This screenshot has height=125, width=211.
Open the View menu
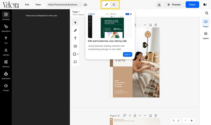tap(38, 5)
